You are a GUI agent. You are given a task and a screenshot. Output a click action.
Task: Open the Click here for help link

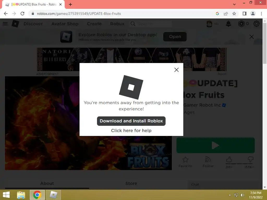[131, 130]
